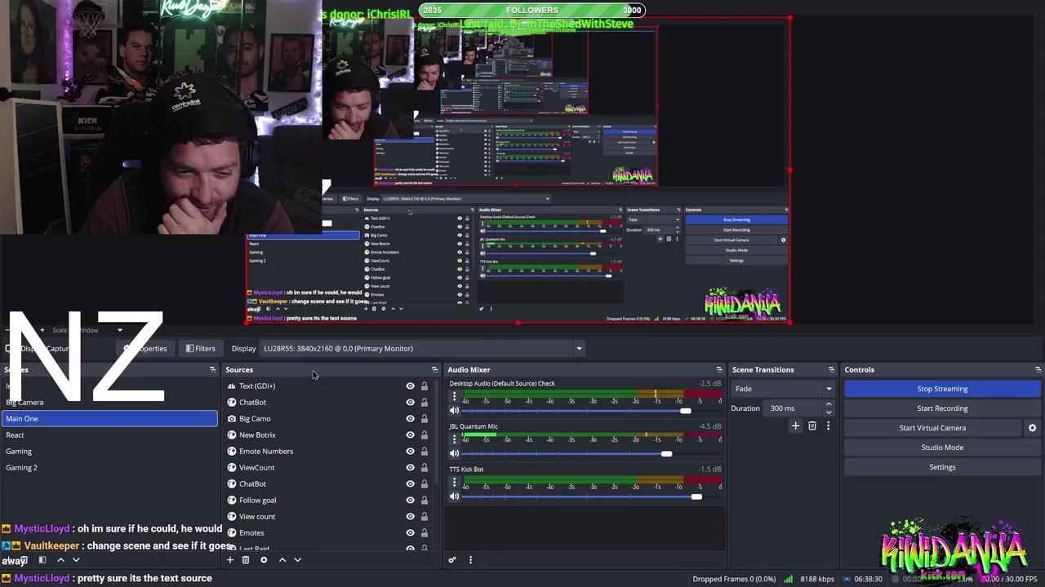Viewport: 1045px width, 587px height.
Task: Hide the Big Camo source
Action: coord(410,419)
